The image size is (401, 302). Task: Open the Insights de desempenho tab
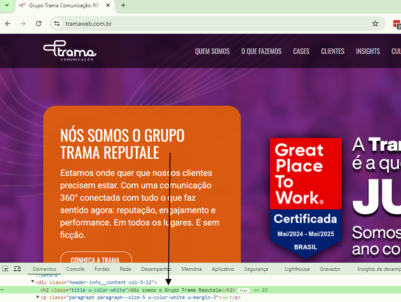pos(379,269)
